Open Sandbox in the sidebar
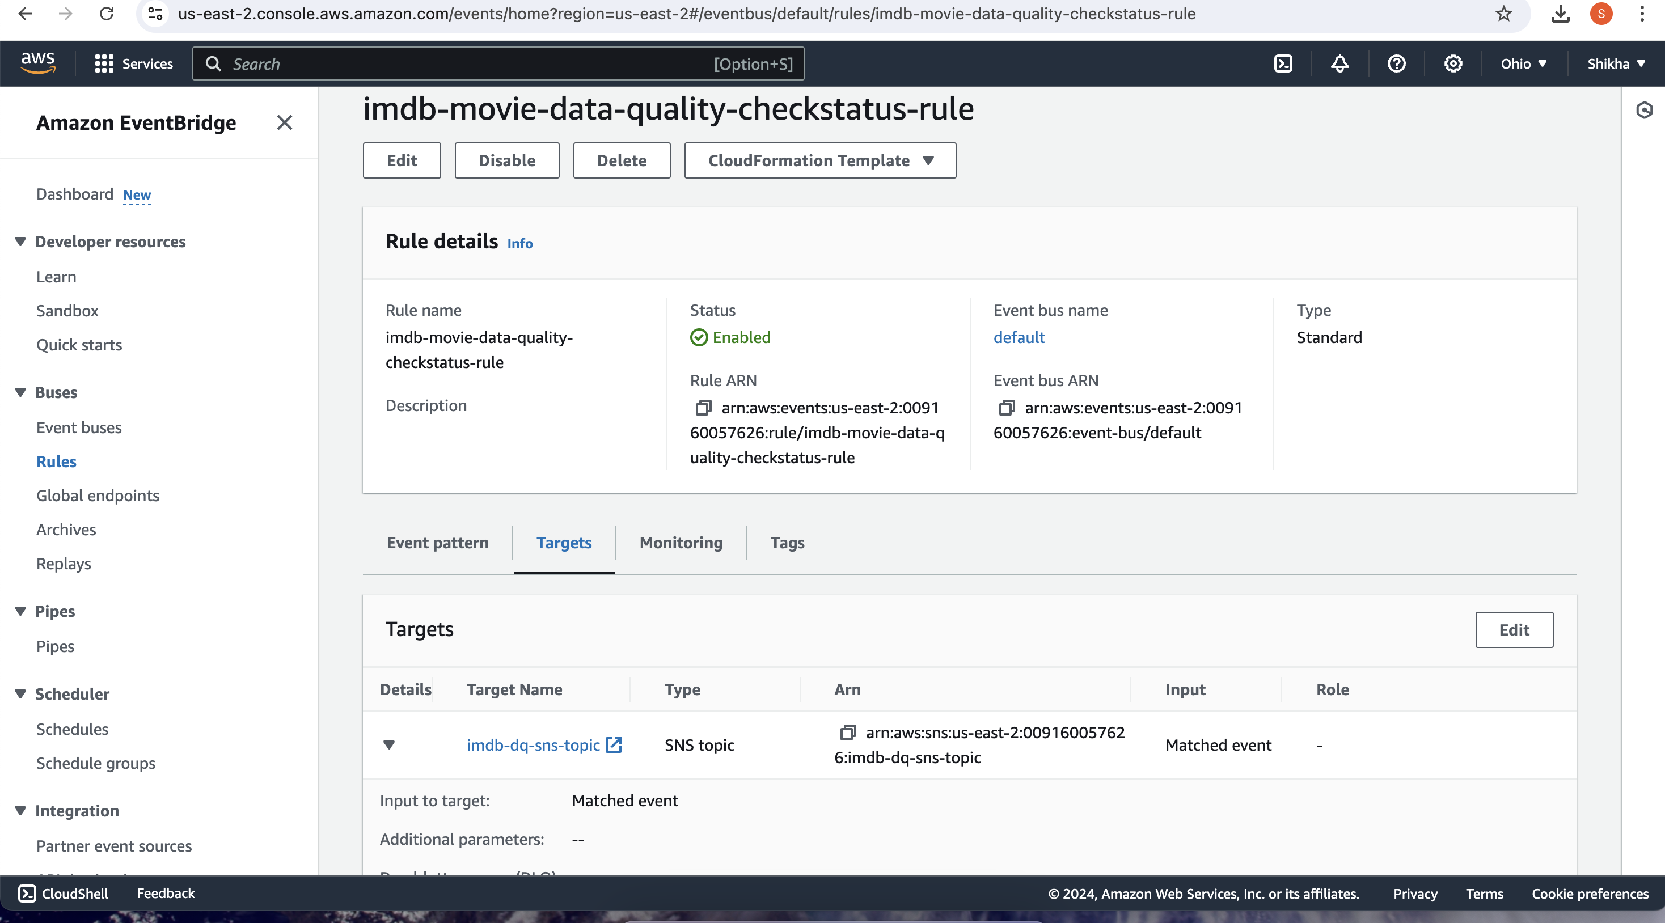This screenshot has width=1665, height=923. [67, 310]
